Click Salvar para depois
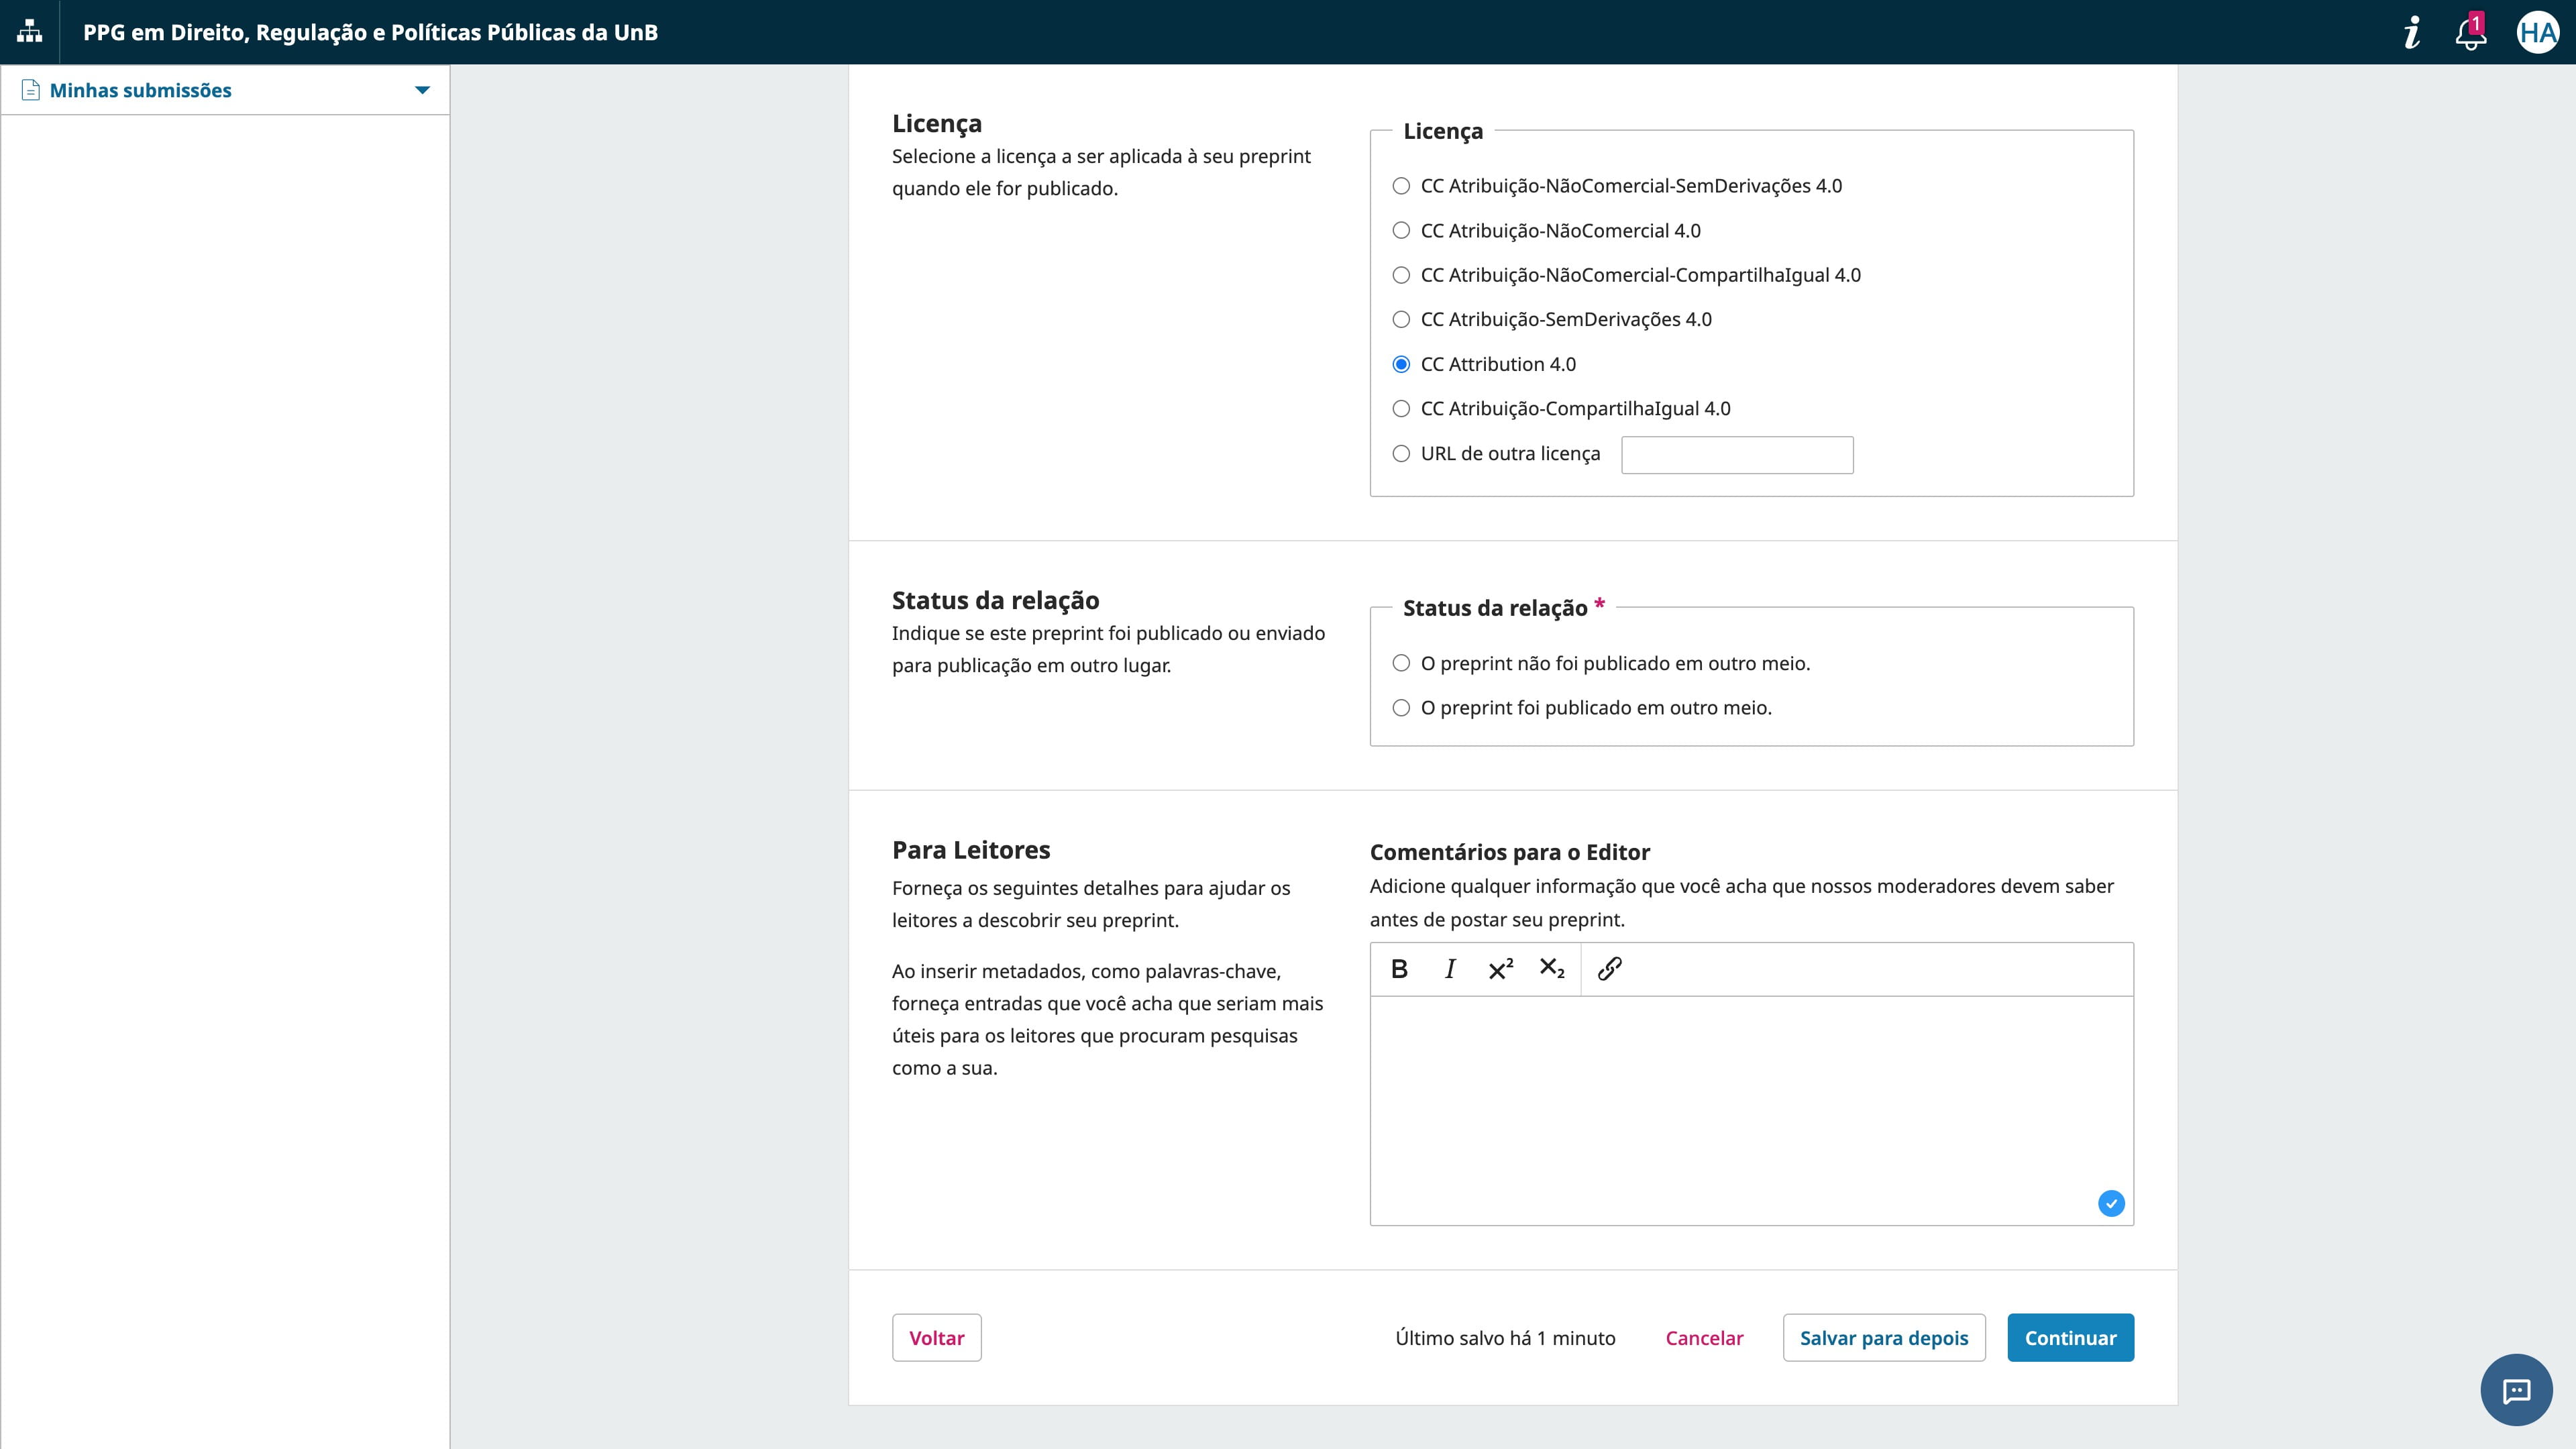The height and width of the screenshot is (1449, 2576). tap(1884, 1337)
